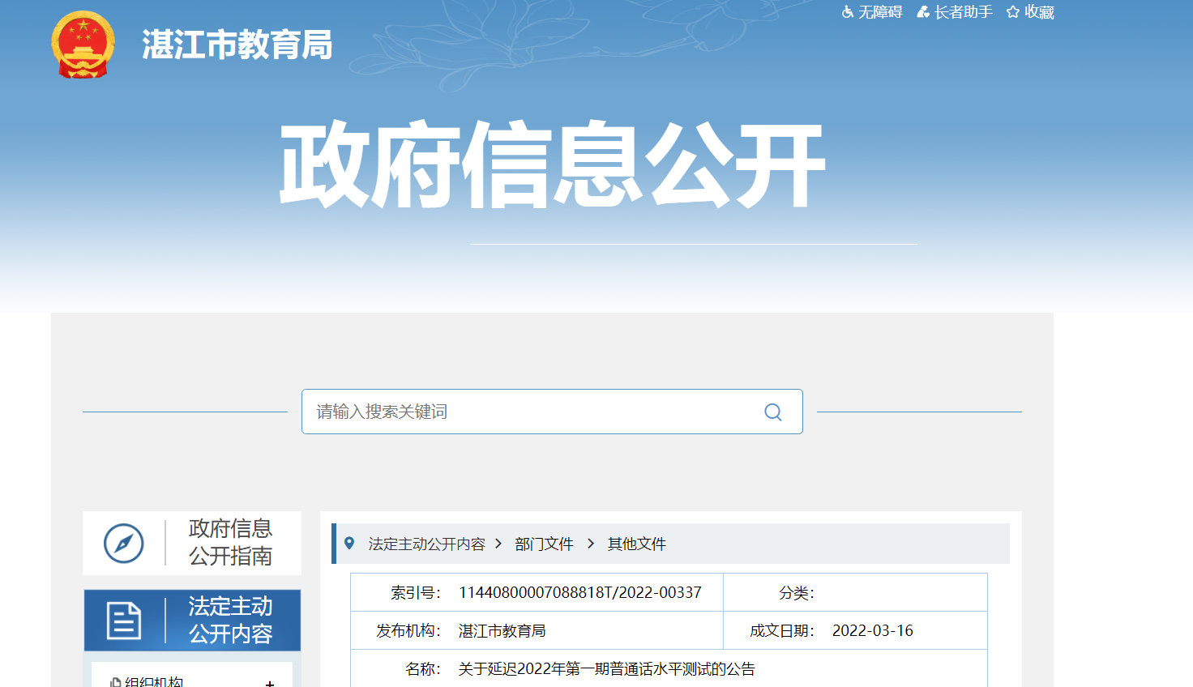The image size is (1193, 687).
Task: Open the 组织机构 tree item
Action: tap(154, 682)
